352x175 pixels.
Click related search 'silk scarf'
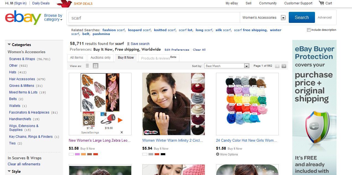[223, 30]
